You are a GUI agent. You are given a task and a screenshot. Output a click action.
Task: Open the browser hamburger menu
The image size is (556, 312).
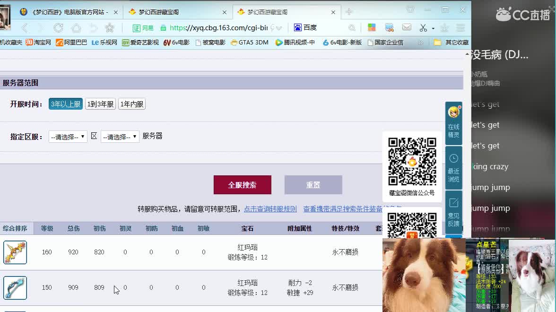pyautogui.click(x=460, y=27)
